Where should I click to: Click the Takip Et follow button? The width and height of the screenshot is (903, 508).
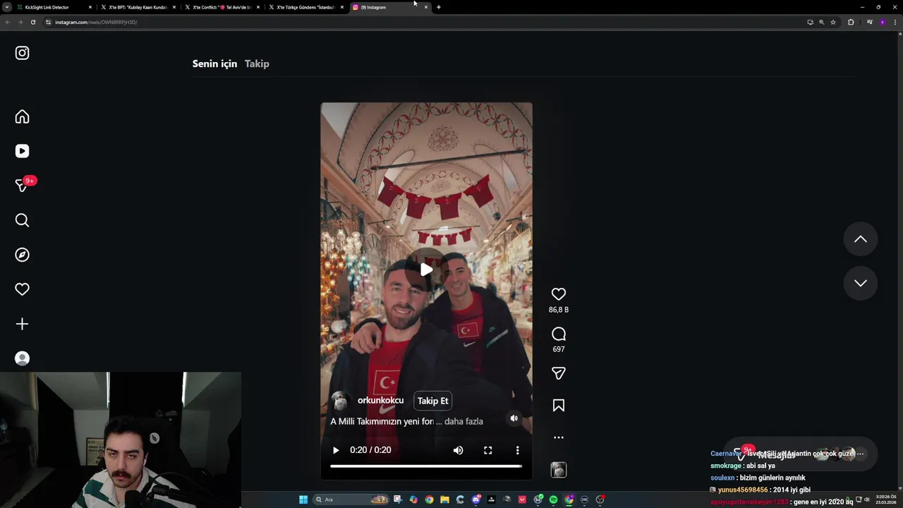click(x=432, y=401)
